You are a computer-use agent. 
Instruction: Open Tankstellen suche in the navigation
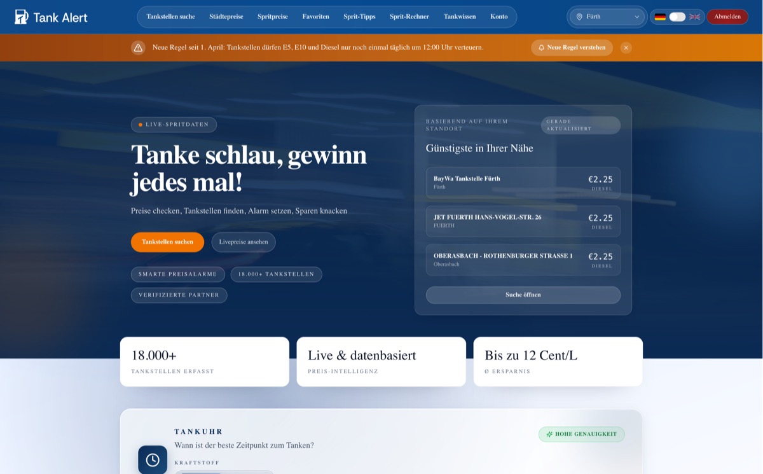(x=170, y=17)
